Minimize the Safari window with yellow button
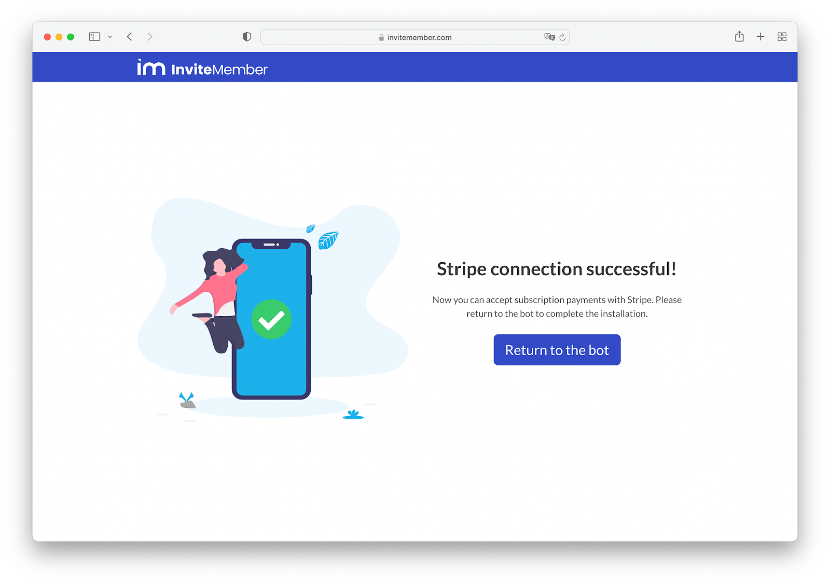The image size is (830, 584). [59, 37]
